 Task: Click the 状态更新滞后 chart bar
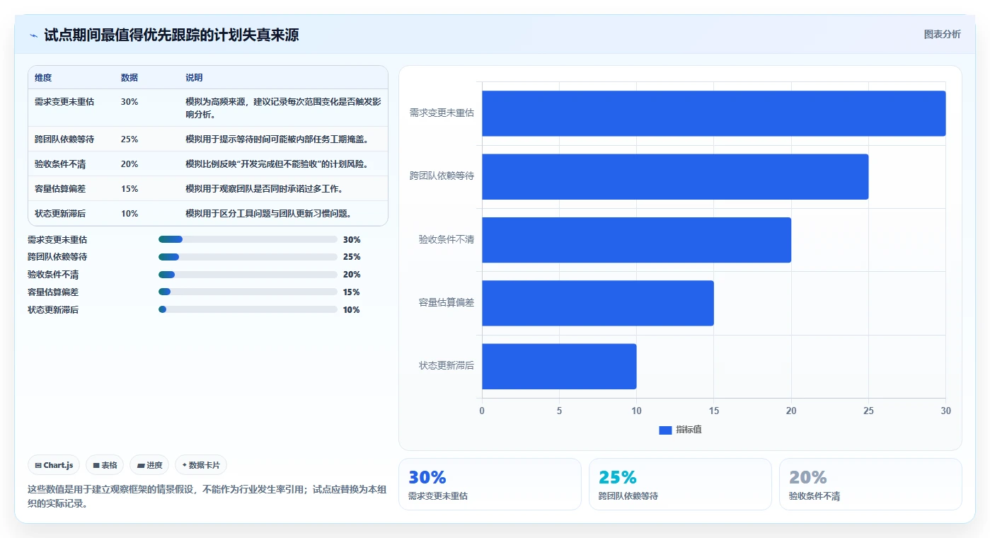click(559, 366)
